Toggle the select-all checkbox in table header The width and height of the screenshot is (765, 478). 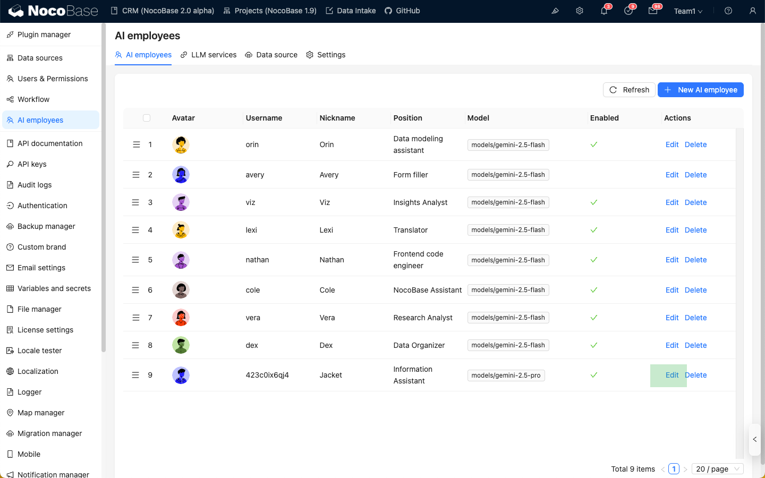147,118
